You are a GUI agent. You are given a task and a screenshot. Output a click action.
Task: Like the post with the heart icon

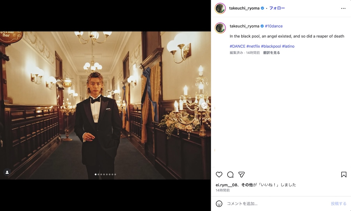pos(219,174)
